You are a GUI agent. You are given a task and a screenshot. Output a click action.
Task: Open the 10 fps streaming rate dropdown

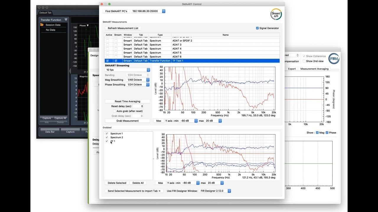coord(128,70)
